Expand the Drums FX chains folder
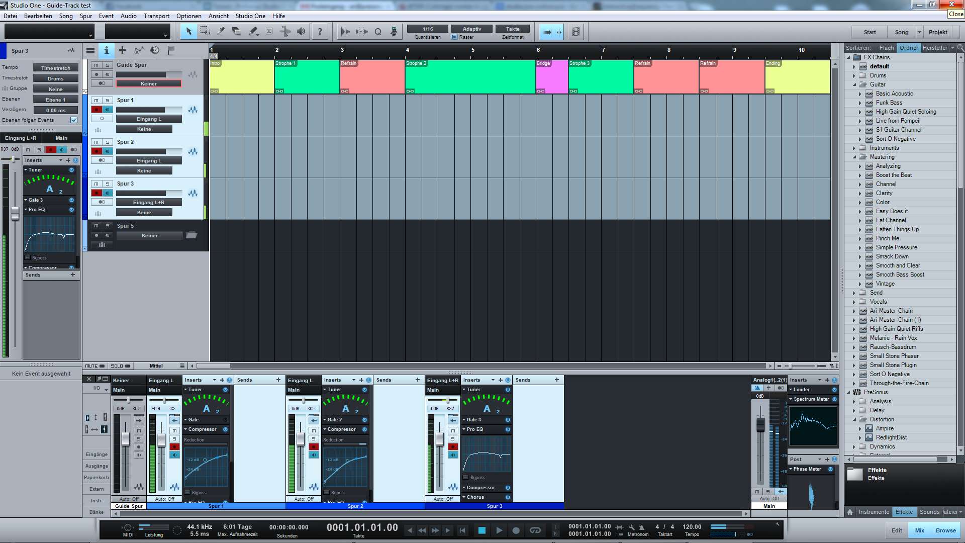The image size is (965, 543). [x=853, y=75]
